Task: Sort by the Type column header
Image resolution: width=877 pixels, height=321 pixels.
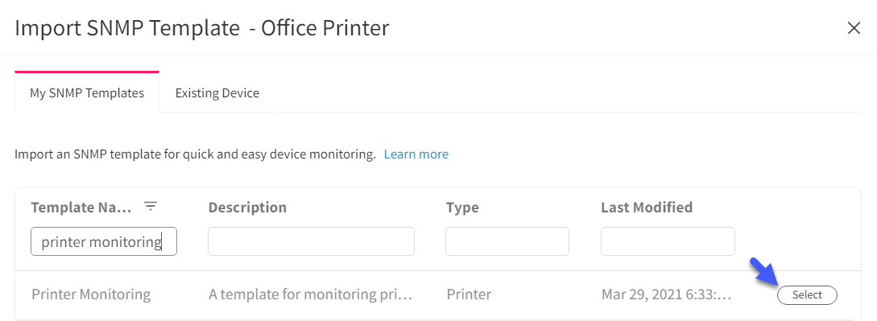Action: coord(462,208)
